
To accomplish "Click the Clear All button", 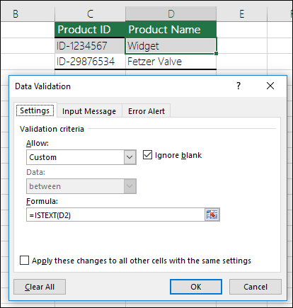I will point(40,287).
